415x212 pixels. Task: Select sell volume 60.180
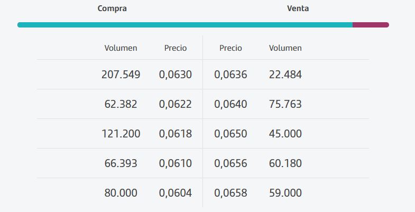(285, 163)
